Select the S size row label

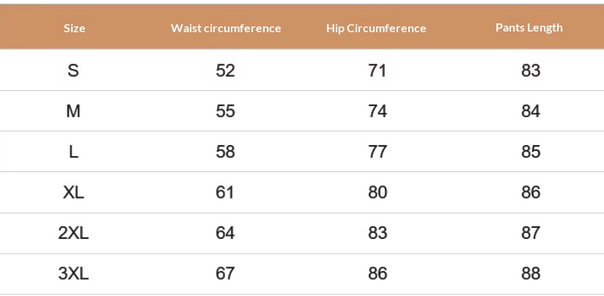point(73,71)
